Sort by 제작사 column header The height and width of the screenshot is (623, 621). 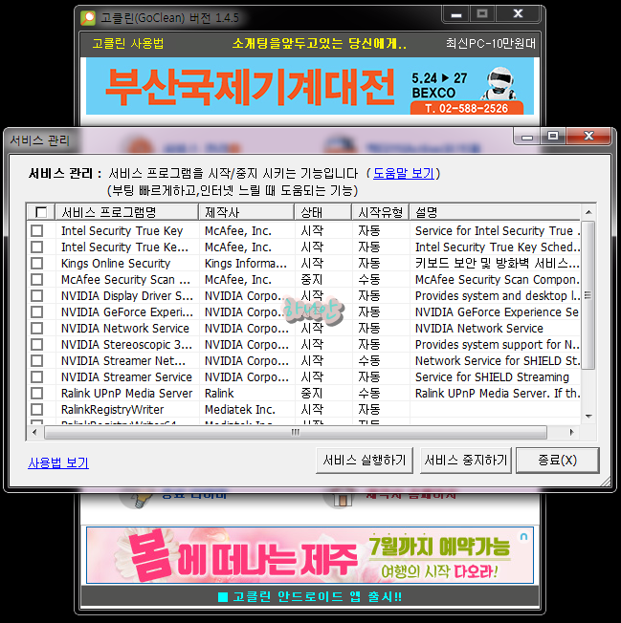click(247, 212)
